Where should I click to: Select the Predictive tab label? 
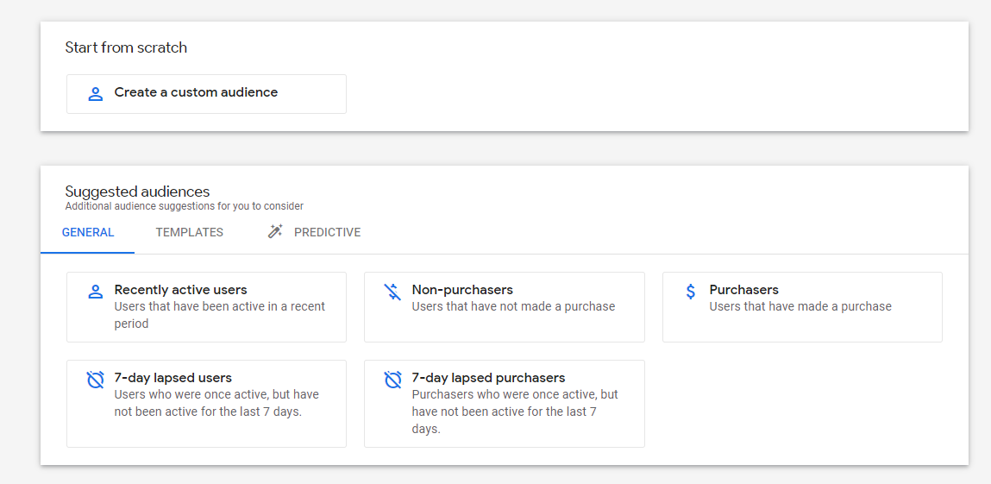tap(327, 232)
